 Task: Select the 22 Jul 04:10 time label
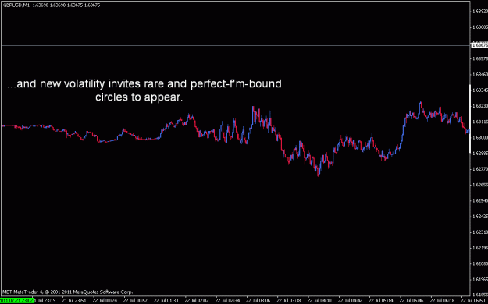[x=319, y=301]
